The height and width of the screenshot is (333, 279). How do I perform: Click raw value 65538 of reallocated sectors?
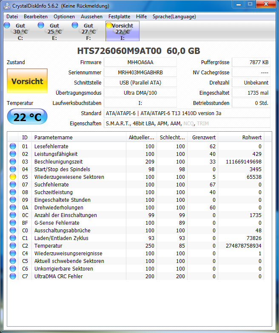pyautogui.click(x=254, y=177)
